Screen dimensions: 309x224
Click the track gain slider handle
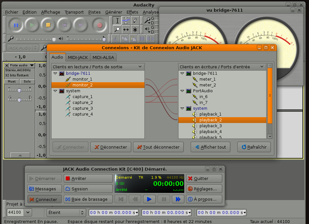tap(19, 90)
